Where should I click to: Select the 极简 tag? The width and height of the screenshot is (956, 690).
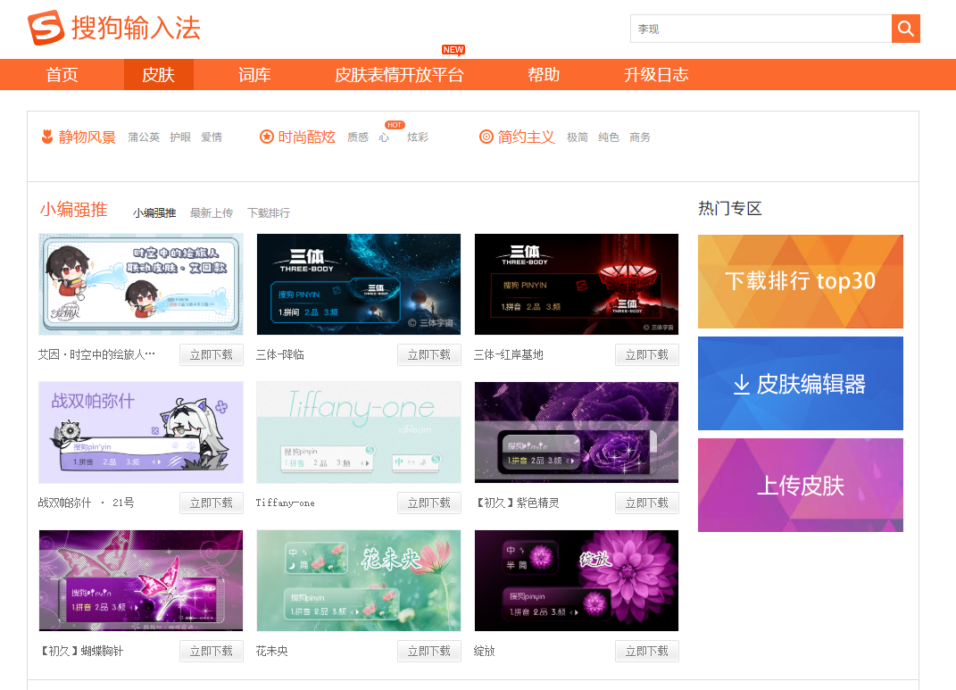coord(578,137)
